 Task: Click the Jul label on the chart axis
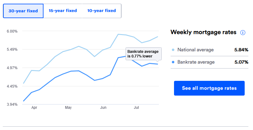click(136, 108)
